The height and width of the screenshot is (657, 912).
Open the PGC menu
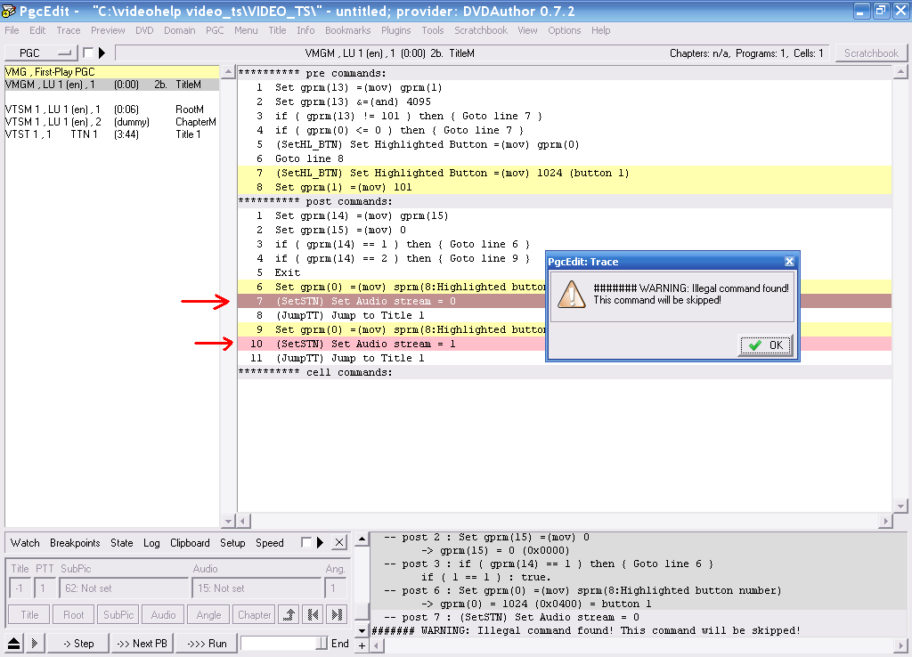coord(215,30)
